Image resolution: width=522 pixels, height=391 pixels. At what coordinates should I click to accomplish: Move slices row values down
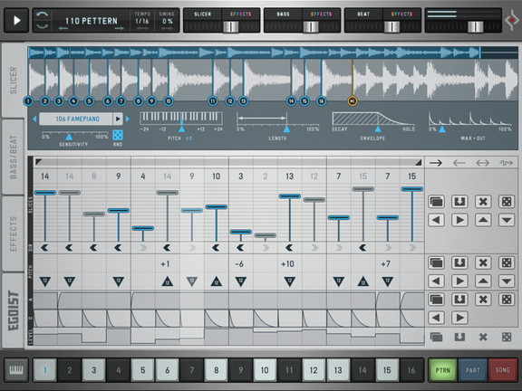pos(507,220)
